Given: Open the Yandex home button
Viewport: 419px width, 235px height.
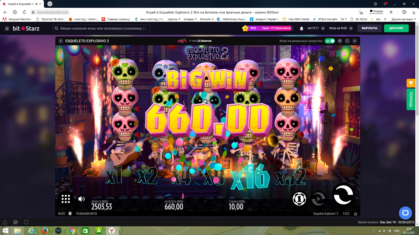Looking at the screenshot, I should pos(15,12).
